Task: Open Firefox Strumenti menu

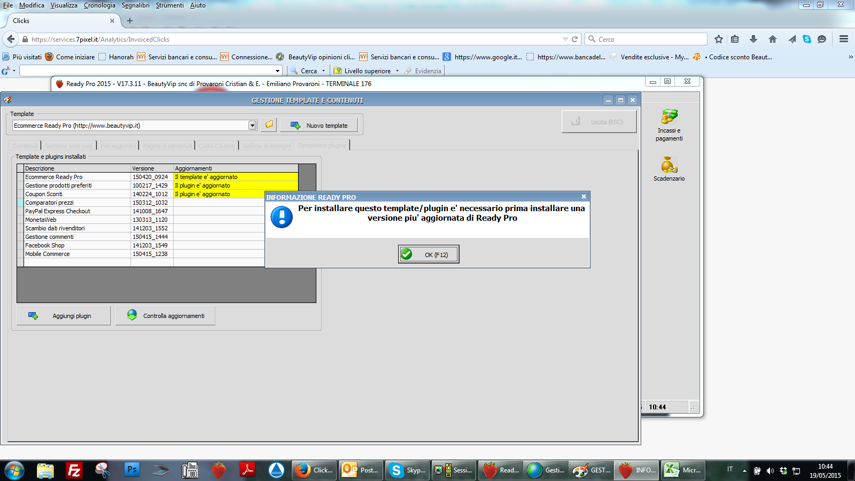Action: (x=169, y=5)
